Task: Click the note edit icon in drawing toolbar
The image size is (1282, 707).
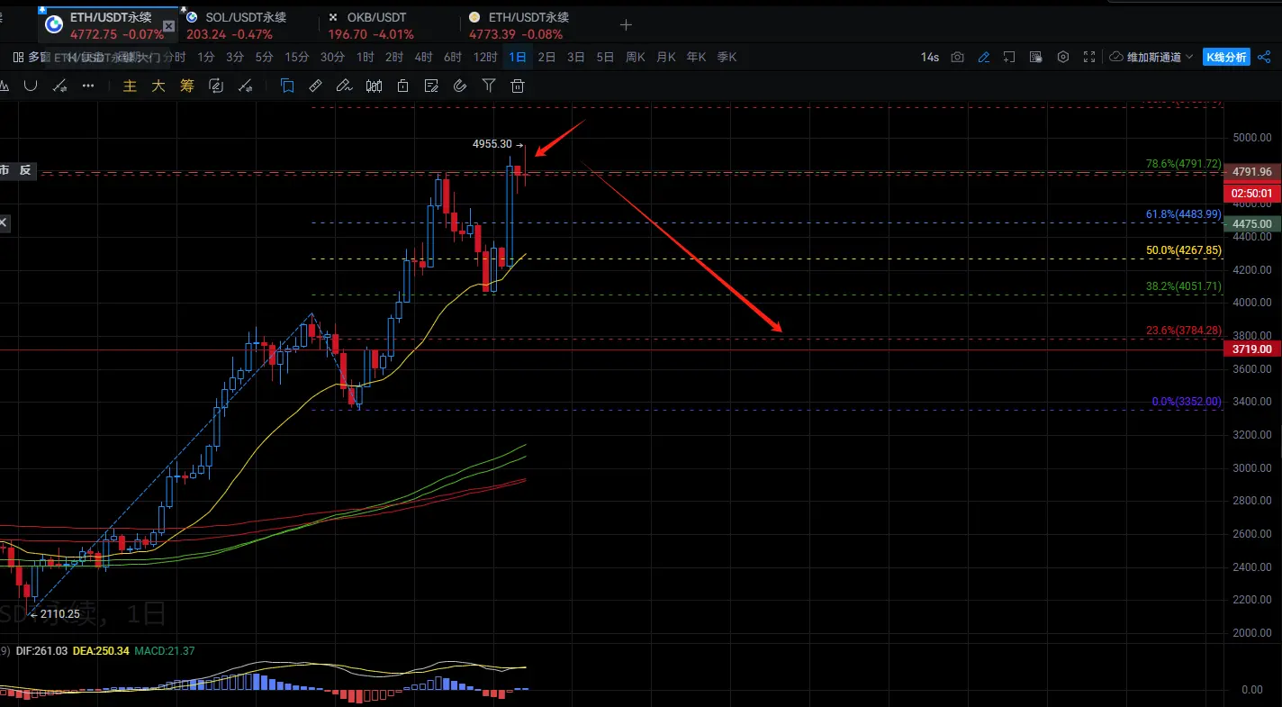Action: (x=431, y=86)
